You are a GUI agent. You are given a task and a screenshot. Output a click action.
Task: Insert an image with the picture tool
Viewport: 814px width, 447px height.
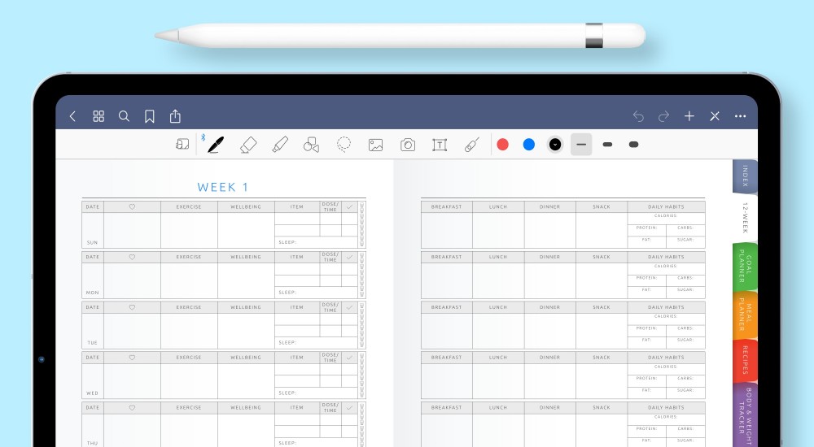375,145
